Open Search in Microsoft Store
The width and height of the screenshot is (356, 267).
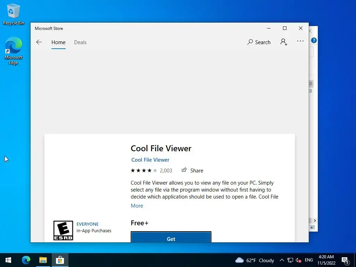pyautogui.click(x=259, y=42)
